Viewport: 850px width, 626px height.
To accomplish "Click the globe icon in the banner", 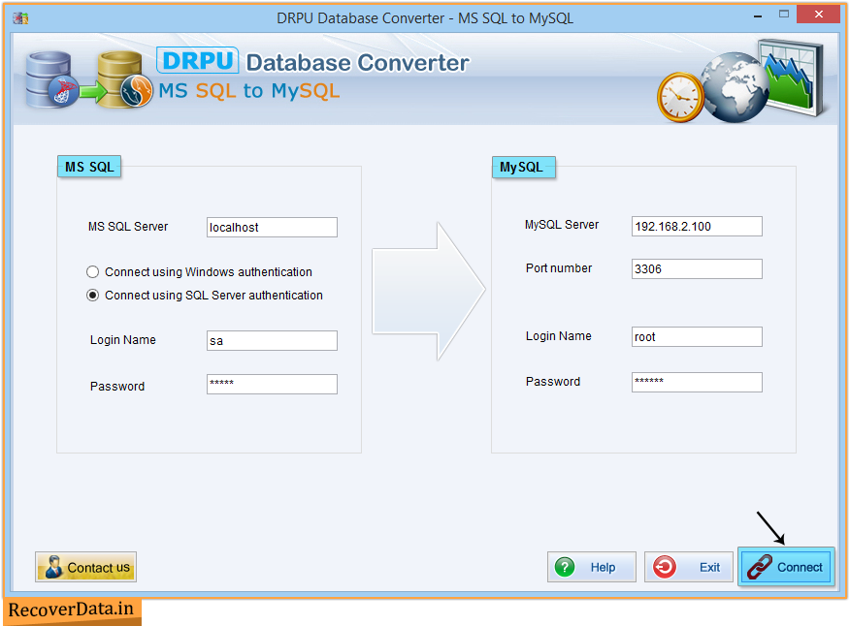I will pyautogui.click(x=735, y=86).
